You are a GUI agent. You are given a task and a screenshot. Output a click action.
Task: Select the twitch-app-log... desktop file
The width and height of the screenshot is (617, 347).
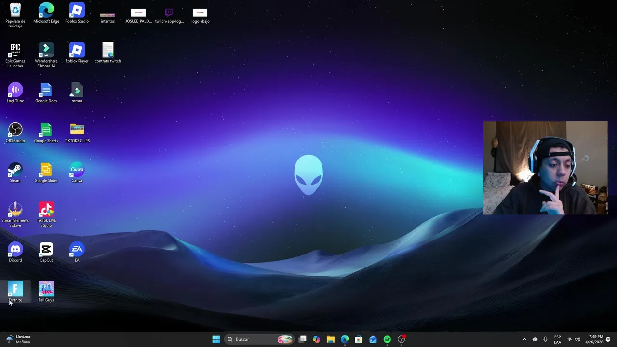click(169, 15)
